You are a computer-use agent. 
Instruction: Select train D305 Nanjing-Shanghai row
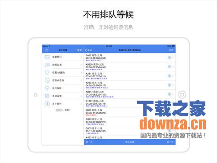[130, 131]
